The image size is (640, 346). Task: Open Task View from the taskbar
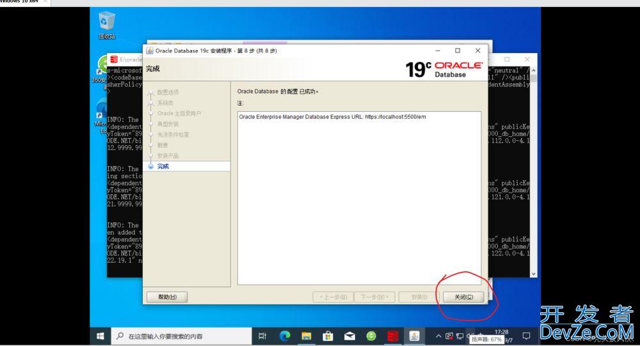pyautogui.click(x=262, y=336)
